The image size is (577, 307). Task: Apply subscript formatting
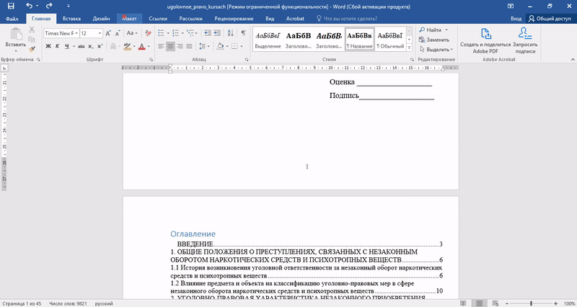(x=91, y=47)
